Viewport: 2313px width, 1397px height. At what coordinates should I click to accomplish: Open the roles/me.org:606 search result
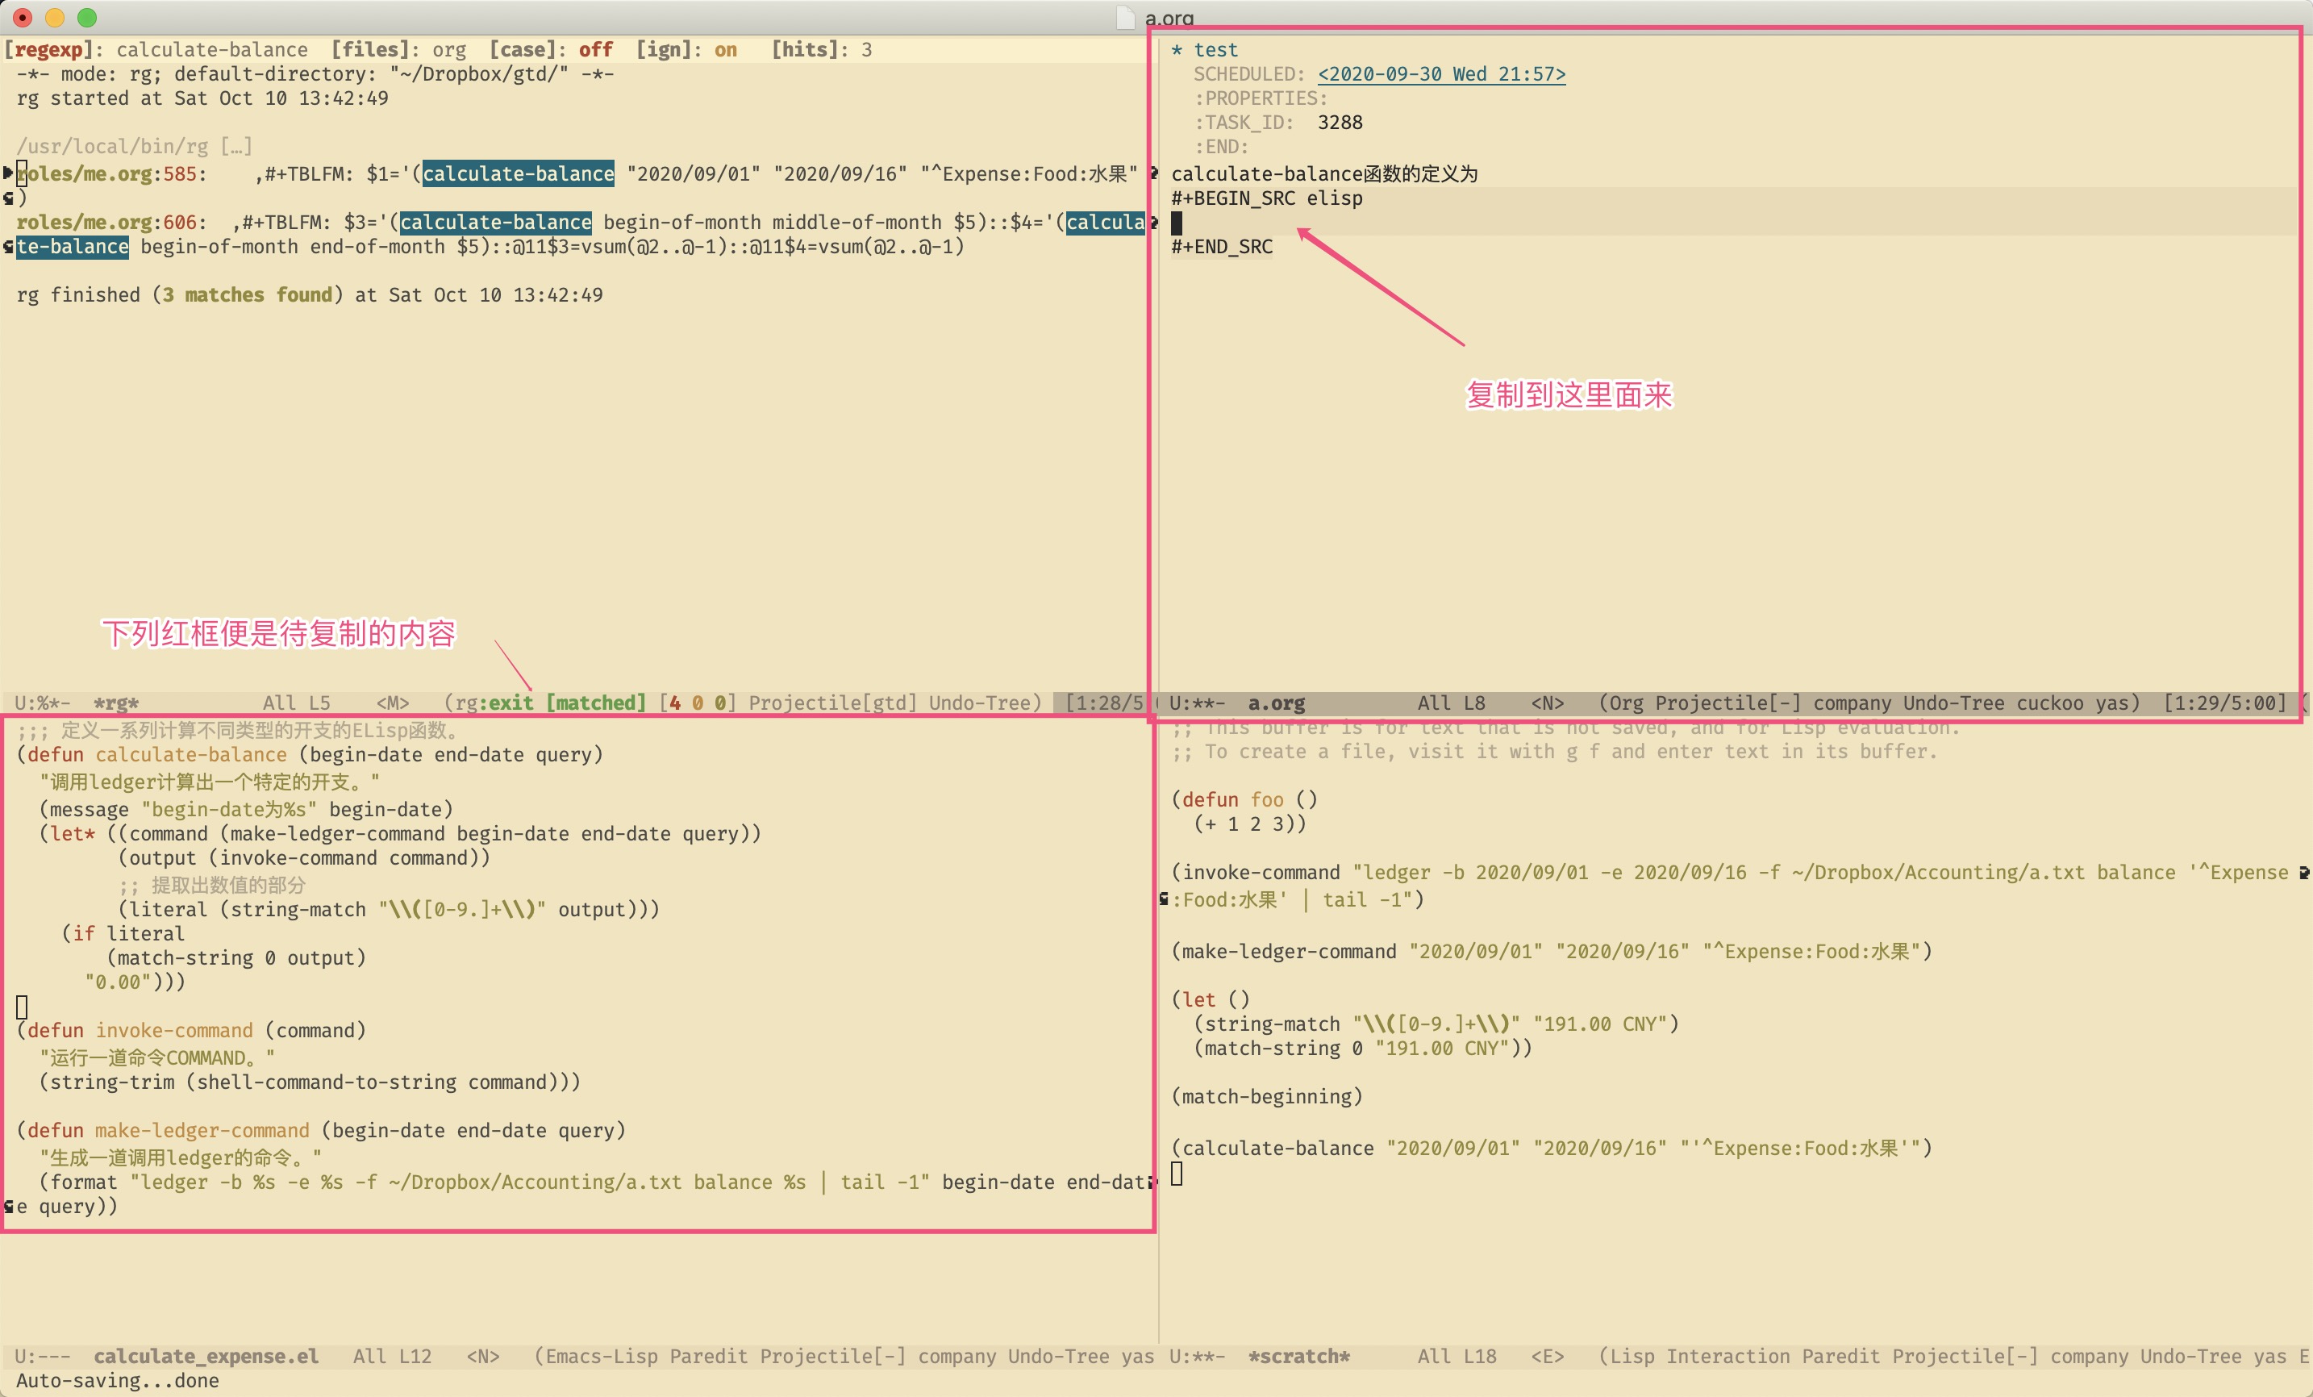pyautogui.click(x=106, y=223)
